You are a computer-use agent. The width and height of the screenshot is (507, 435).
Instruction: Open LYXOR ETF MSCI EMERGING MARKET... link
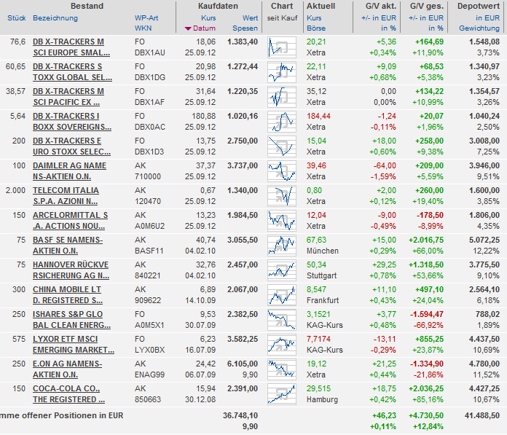pos(74,344)
